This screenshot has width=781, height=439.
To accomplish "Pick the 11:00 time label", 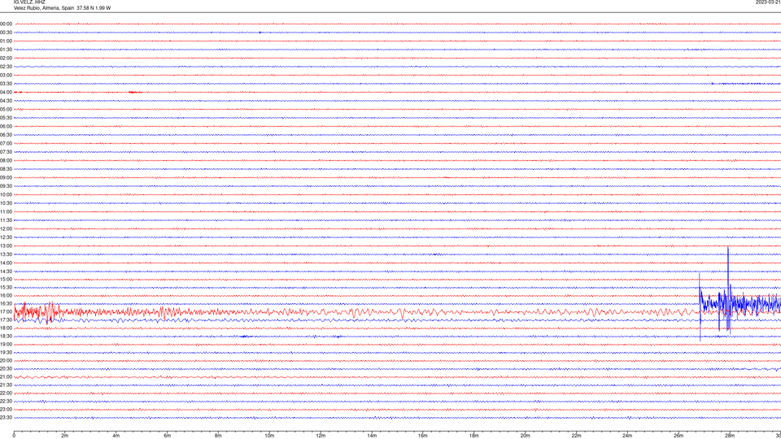I will [x=6, y=211].
